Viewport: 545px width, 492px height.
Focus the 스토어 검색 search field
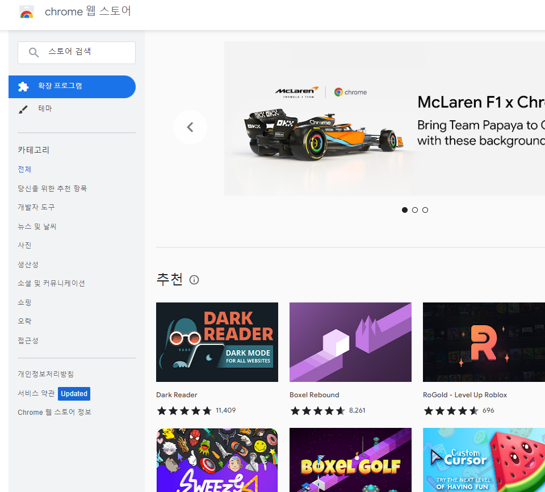pyautogui.click(x=77, y=52)
